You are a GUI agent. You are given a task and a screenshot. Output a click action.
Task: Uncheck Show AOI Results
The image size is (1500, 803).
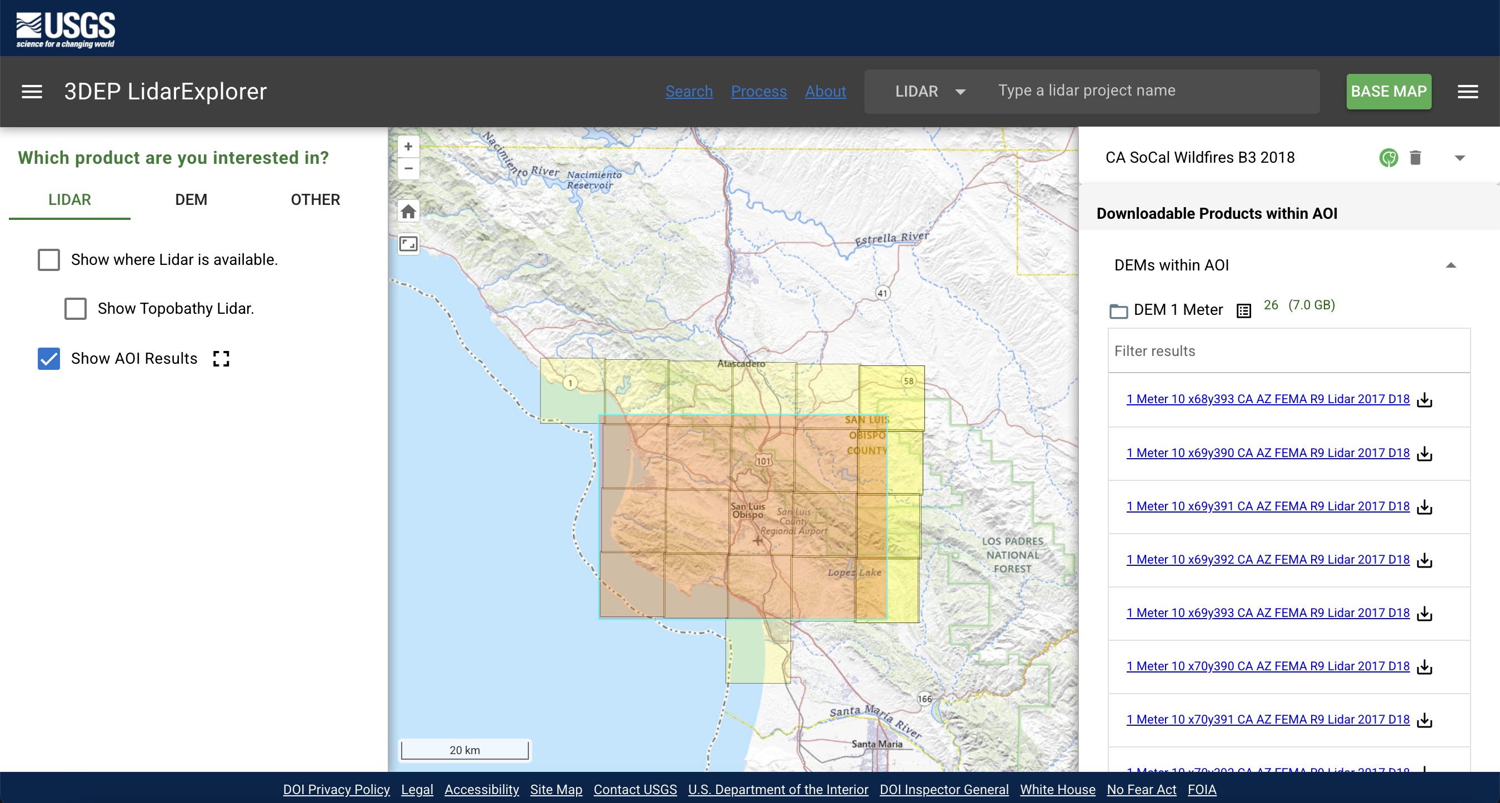pyautogui.click(x=49, y=358)
